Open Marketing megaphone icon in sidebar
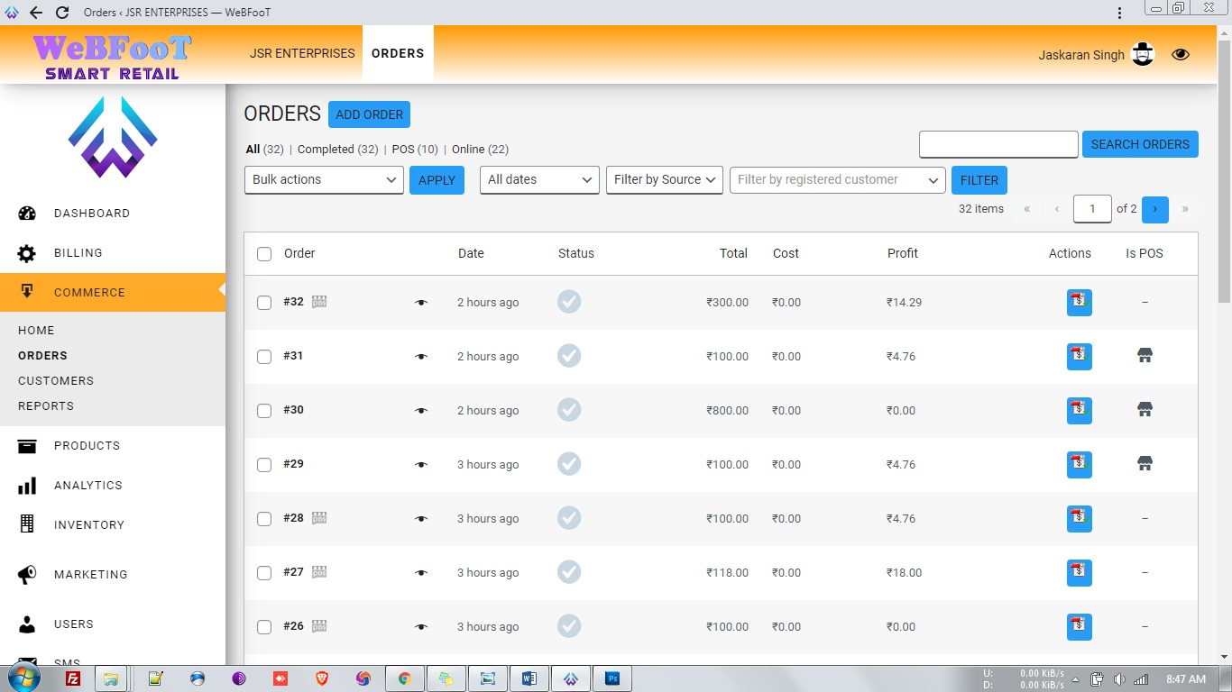Viewport: 1232px width, 692px height. coord(27,574)
